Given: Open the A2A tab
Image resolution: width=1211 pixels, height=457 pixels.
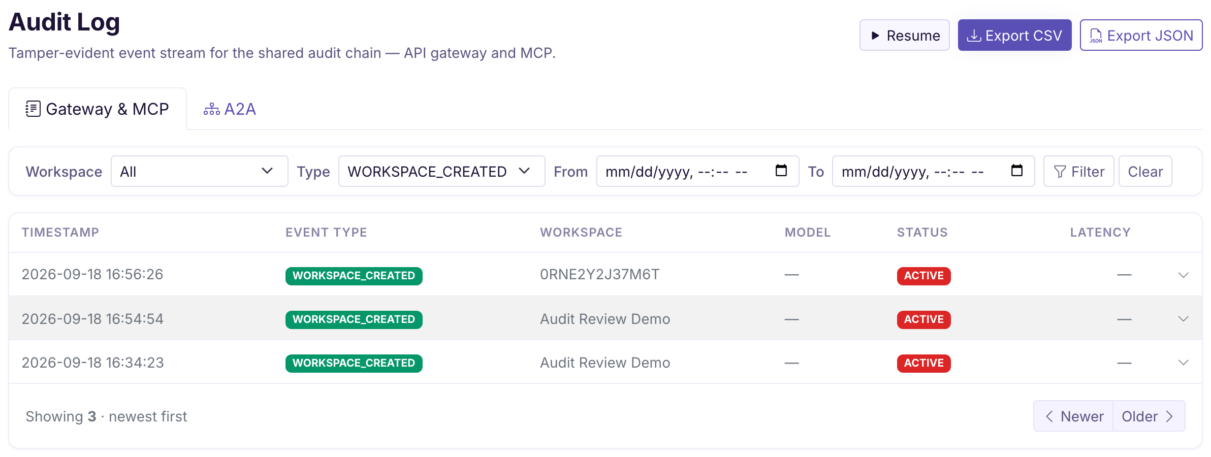Looking at the screenshot, I should [230, 109].
